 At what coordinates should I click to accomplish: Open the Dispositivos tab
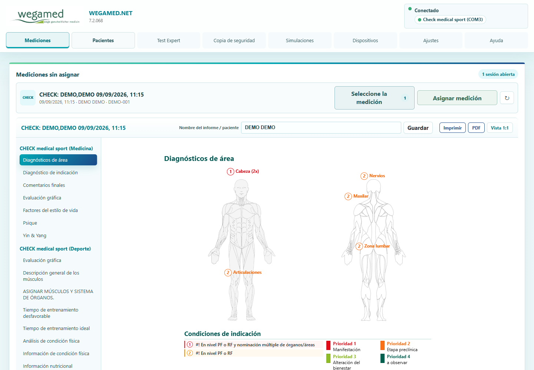point(365,40)
